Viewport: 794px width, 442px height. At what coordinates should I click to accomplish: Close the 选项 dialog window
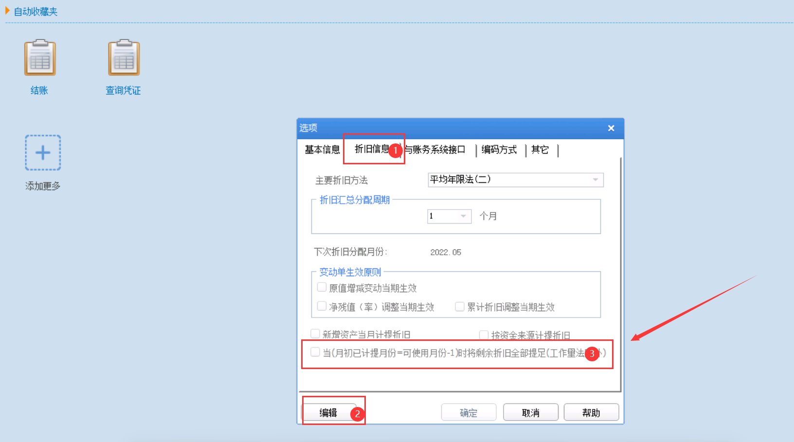[x=611, y=128]
